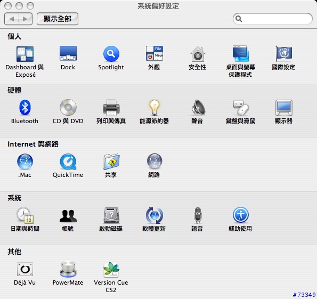317x299 pixels.
Task: Open Dashboard 與 Exposé preferences
Action: pyautogui.click(x=25, y=54)
